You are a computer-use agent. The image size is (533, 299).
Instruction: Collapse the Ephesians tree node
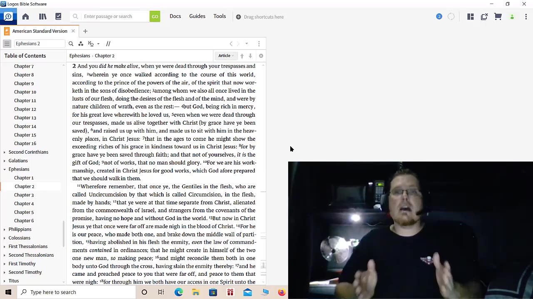pos(5,169)
